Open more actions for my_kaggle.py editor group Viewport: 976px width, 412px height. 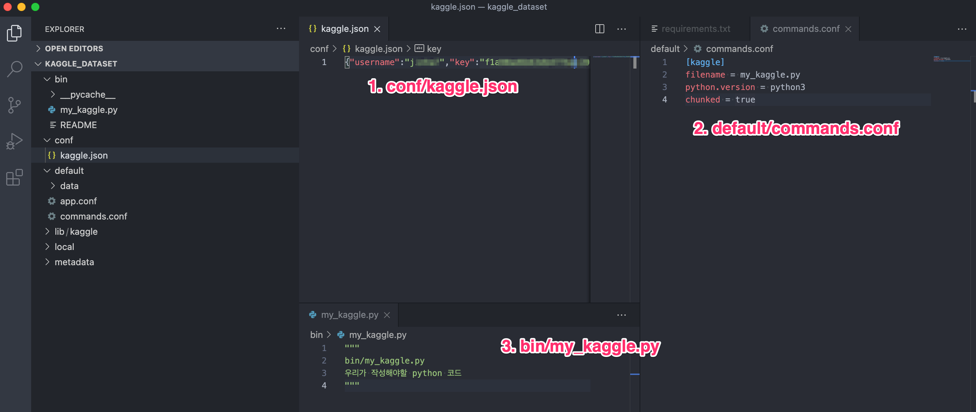click(621, 315)
